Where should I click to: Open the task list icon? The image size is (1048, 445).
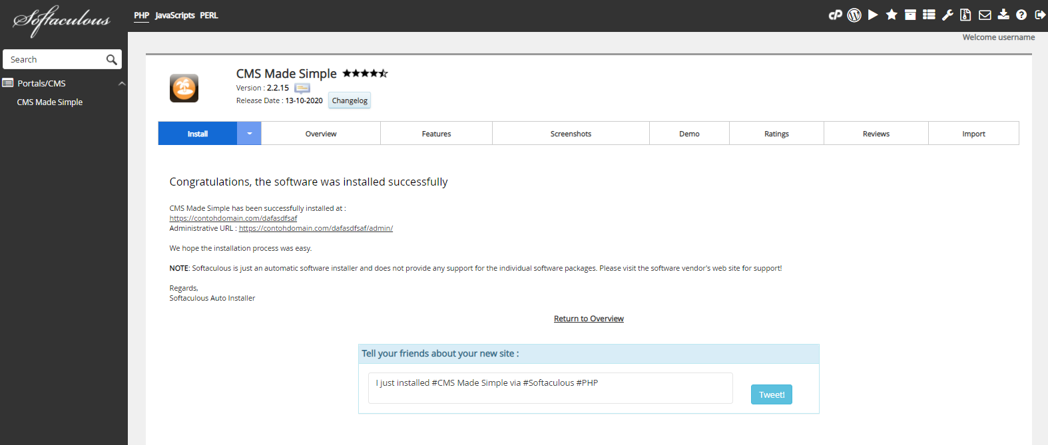click(x=929, y=15)
